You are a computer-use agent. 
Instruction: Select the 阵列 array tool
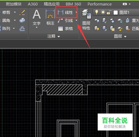6,29
